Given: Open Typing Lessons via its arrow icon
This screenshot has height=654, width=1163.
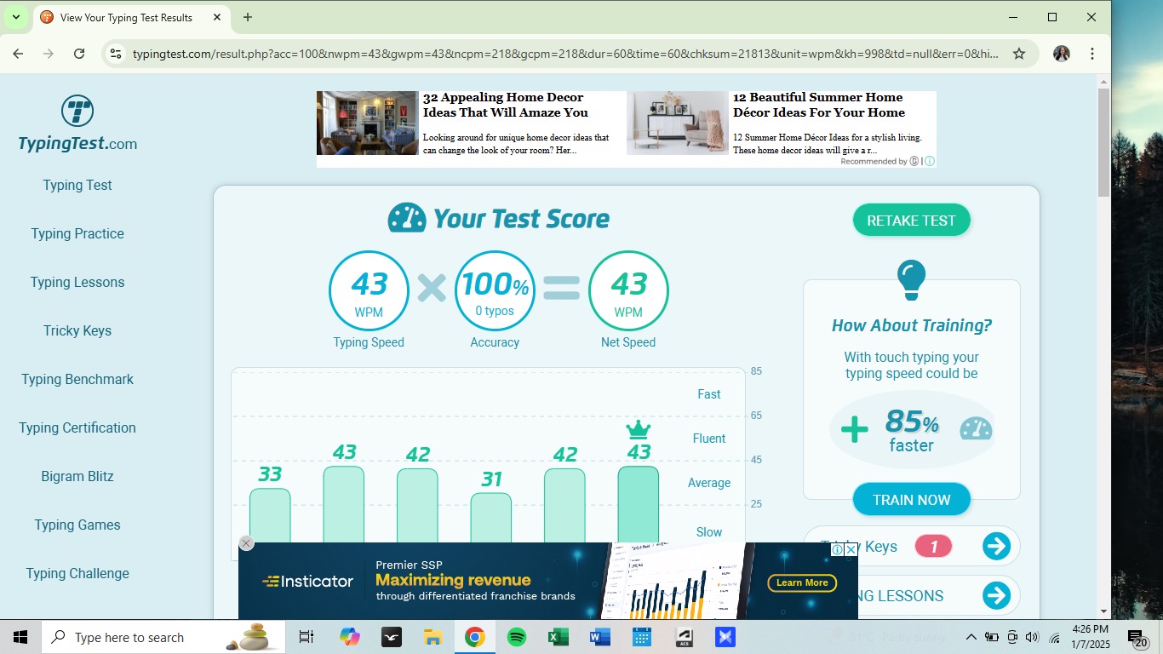Looking at the screenshot, I should coord(996,595).
